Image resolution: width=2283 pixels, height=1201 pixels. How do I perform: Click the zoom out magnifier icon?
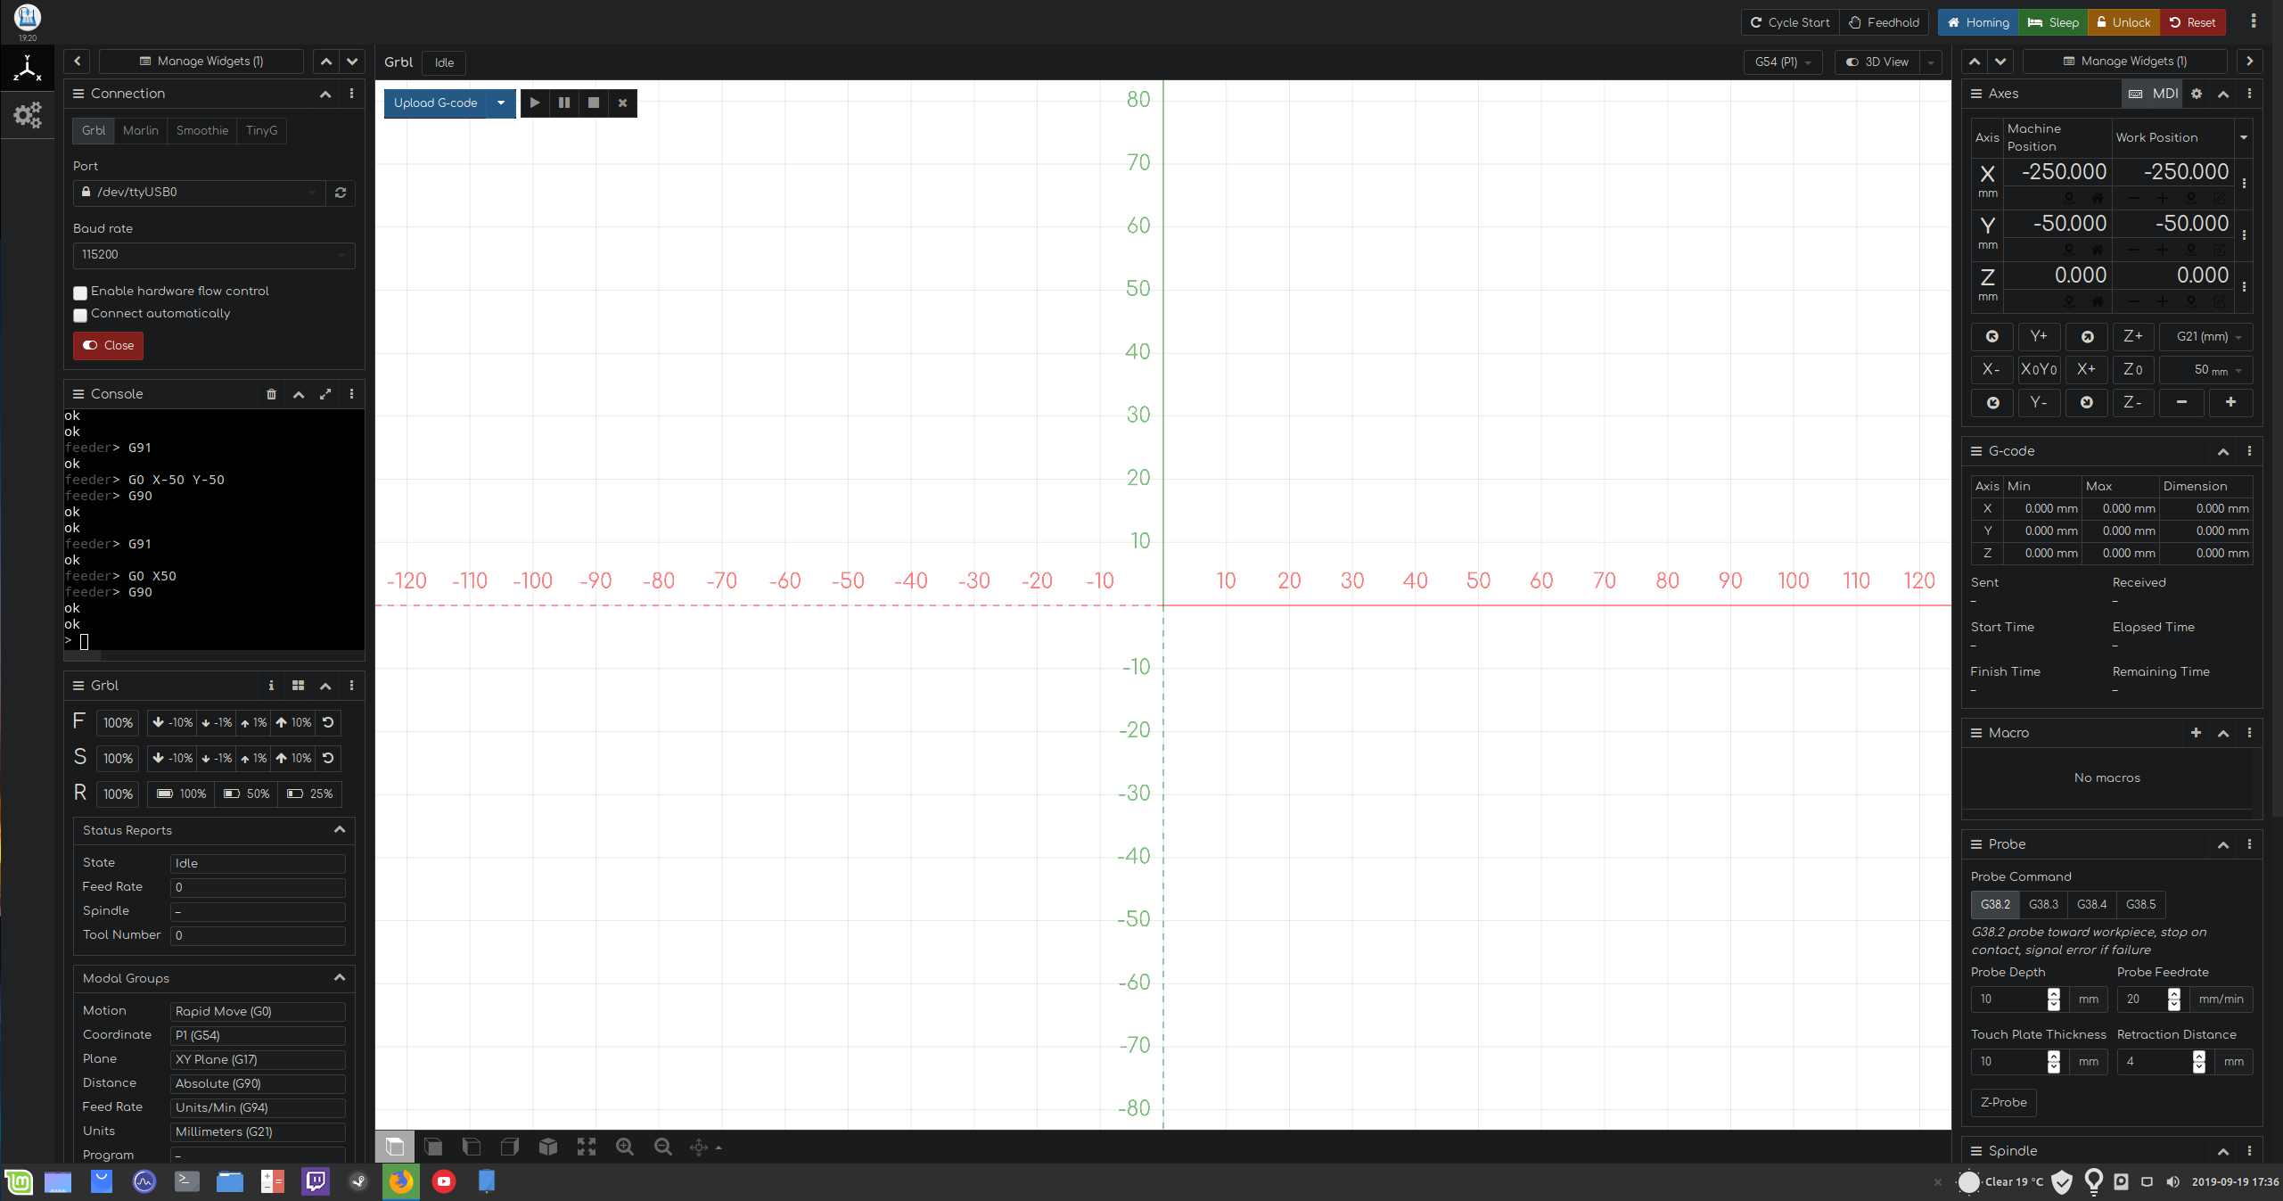(x=663, y=1148)
